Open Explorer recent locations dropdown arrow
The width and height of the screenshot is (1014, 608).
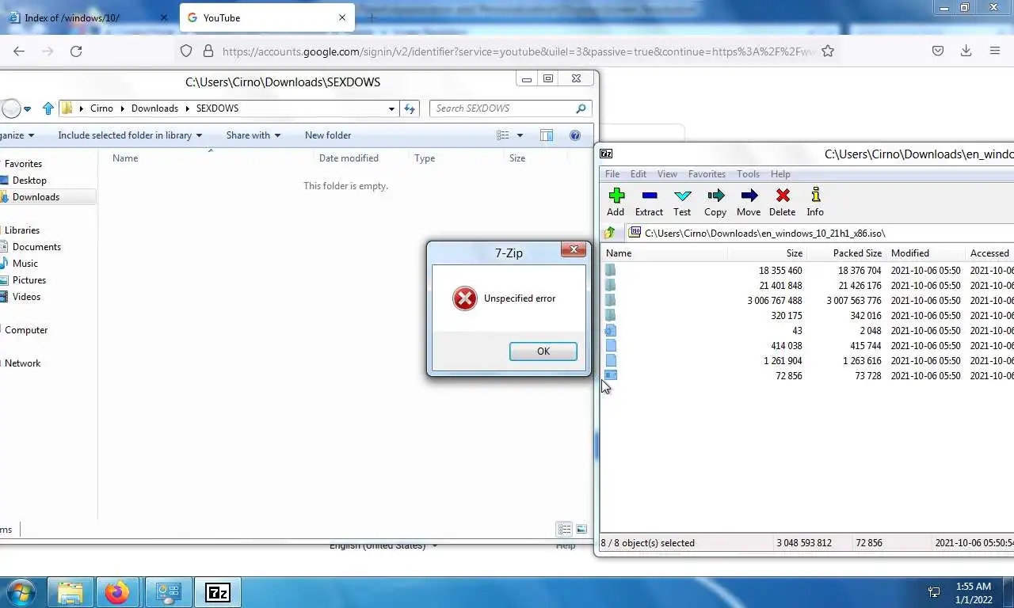[27, 109]
